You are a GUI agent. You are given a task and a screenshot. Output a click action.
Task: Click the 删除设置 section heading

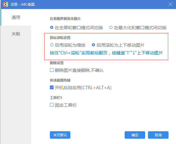pos(57,63)
